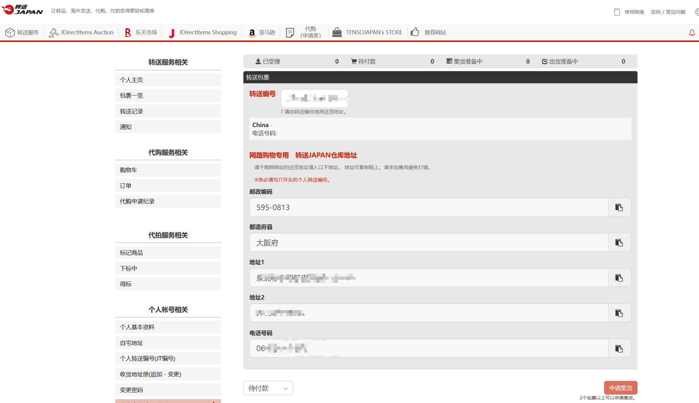The width and height of the screenshot is (699, 403).
Task: Click the TENSOJAPAN store bag icon
Action: point(337,32)
